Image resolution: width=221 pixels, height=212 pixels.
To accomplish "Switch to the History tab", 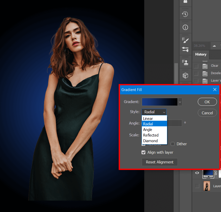I will (201, 54).
